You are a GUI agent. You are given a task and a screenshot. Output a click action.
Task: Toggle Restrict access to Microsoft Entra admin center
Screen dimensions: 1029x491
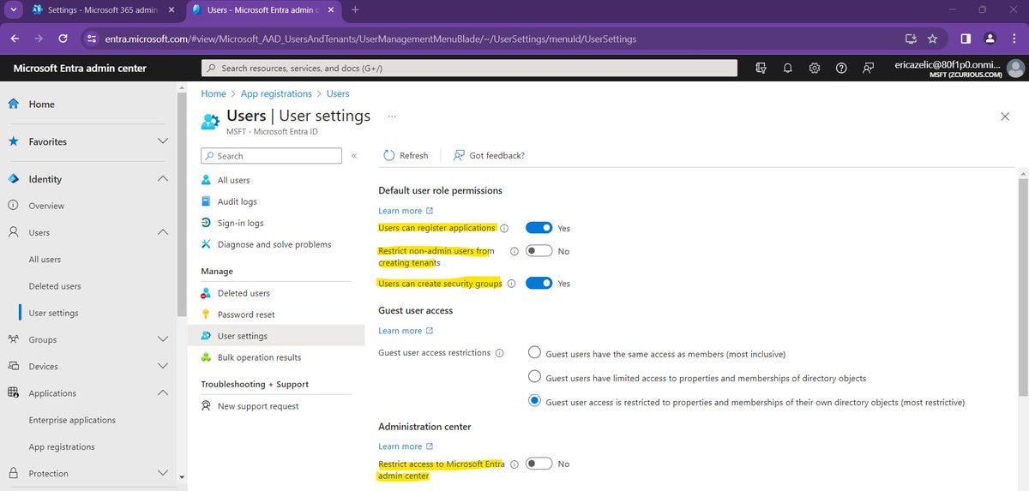tap(539, 464)
